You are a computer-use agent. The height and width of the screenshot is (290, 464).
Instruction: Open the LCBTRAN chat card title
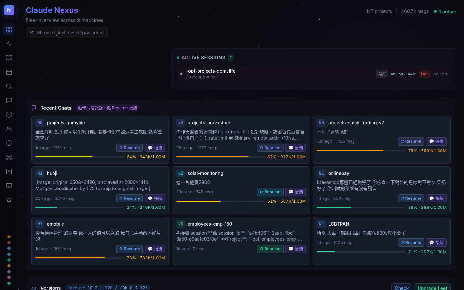point(339,224)
